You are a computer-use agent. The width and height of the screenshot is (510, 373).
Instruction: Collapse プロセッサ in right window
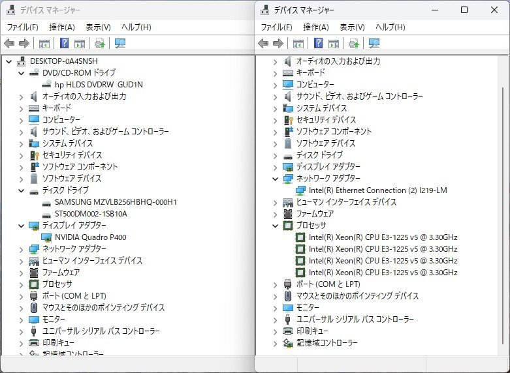tap(275, 226)
